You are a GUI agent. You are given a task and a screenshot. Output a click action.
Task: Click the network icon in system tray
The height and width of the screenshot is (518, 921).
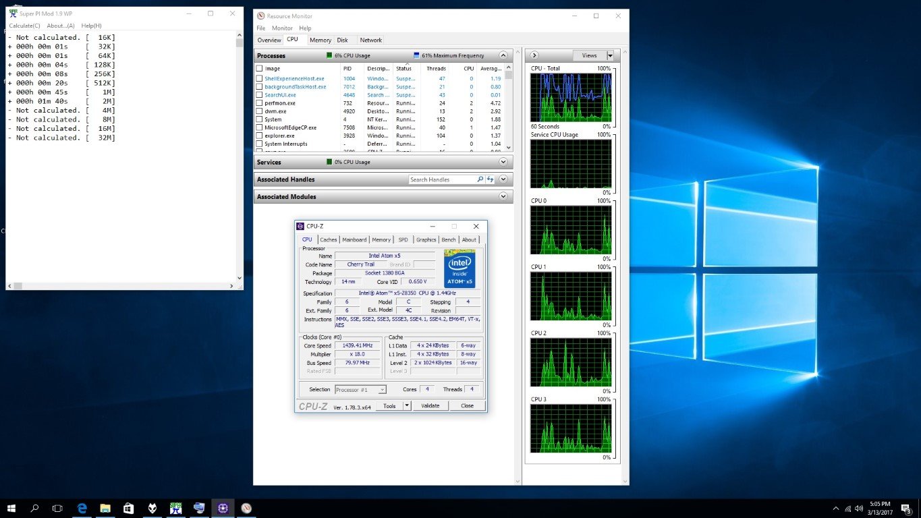[x=848, y=508]
